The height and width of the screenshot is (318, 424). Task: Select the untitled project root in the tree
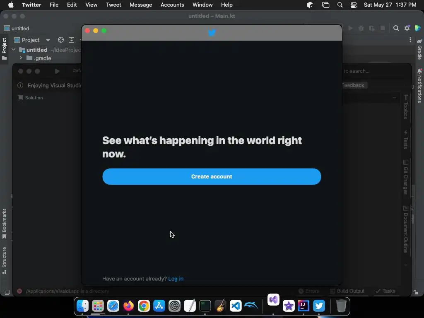point(37,50)
